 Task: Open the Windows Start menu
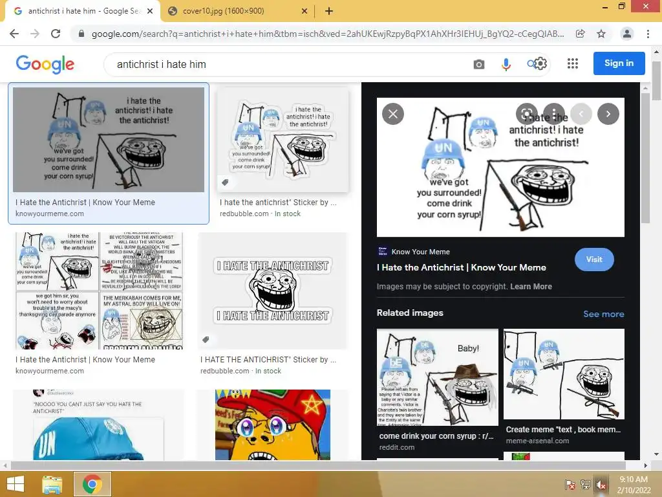click(x=16, y=484)
